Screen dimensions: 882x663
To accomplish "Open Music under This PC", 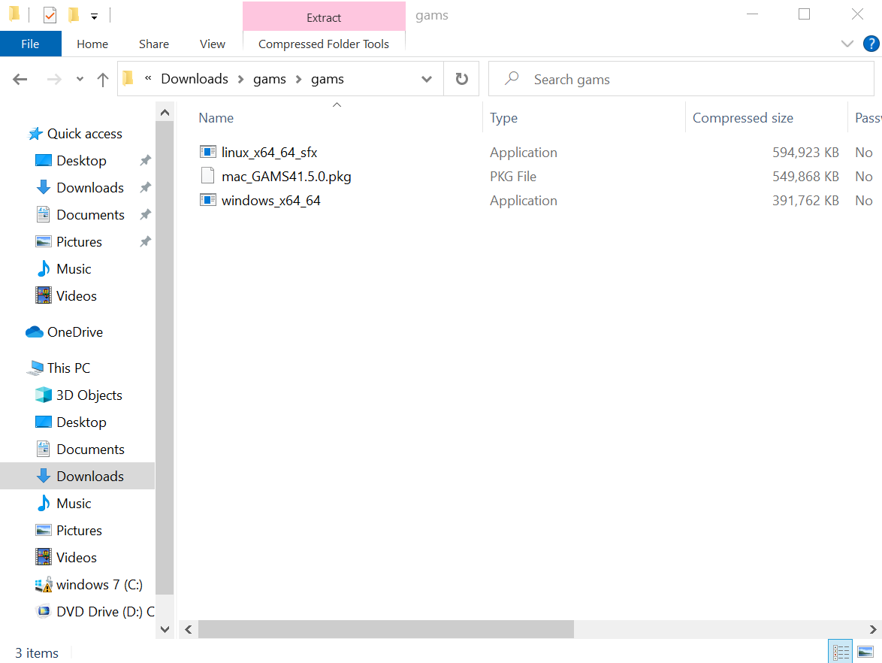I will tap(73, 503).
